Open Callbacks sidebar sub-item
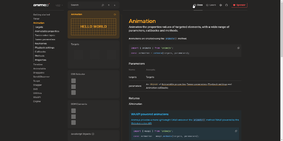 tap(40, 52)
